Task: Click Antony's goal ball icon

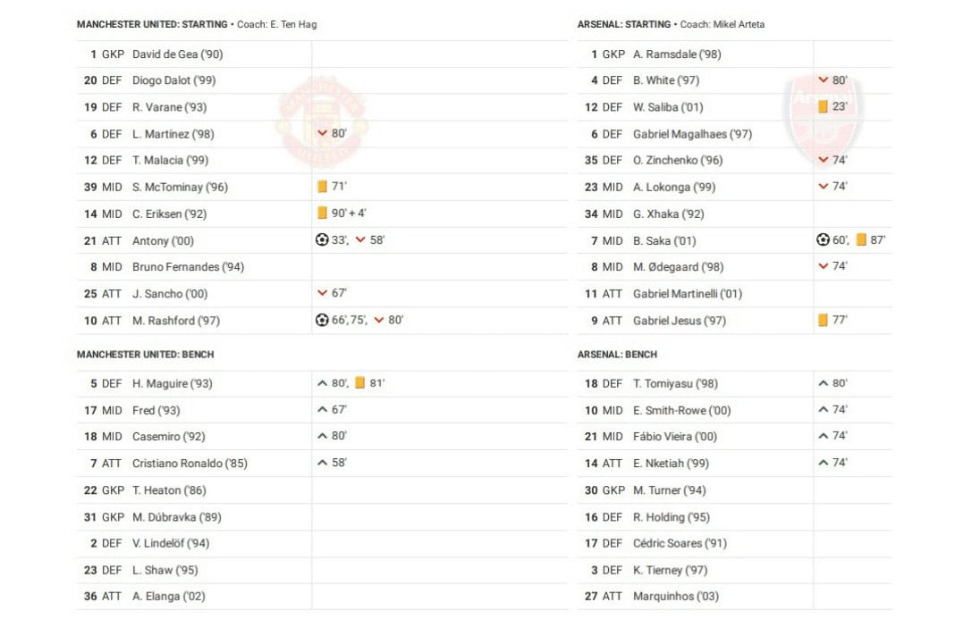Action: coord(322,240)
